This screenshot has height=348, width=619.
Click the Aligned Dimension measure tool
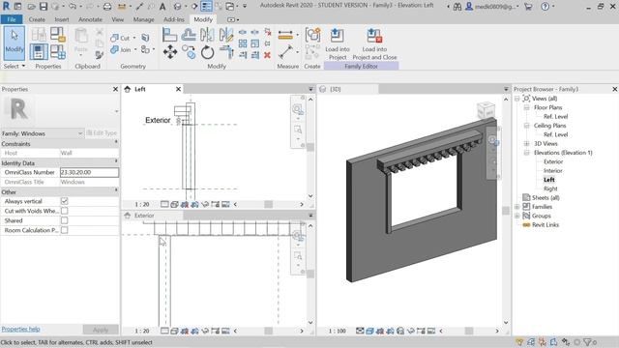285,35
